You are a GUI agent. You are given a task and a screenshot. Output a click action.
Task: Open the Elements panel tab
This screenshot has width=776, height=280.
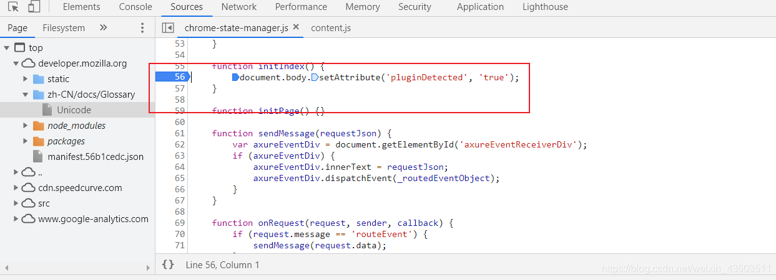tap(81, 7)
